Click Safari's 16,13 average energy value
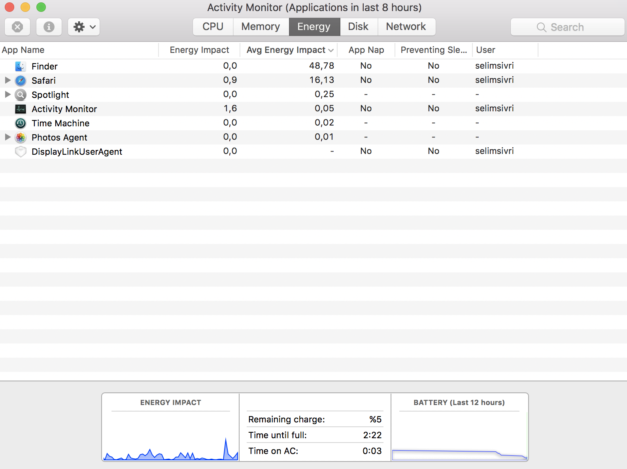Screen dimensions: 627x469 pos(321,80)
